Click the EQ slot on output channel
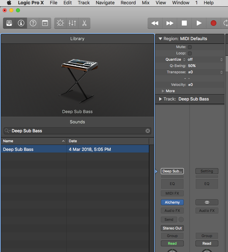The image size is (228, 252). click(207, 184)
